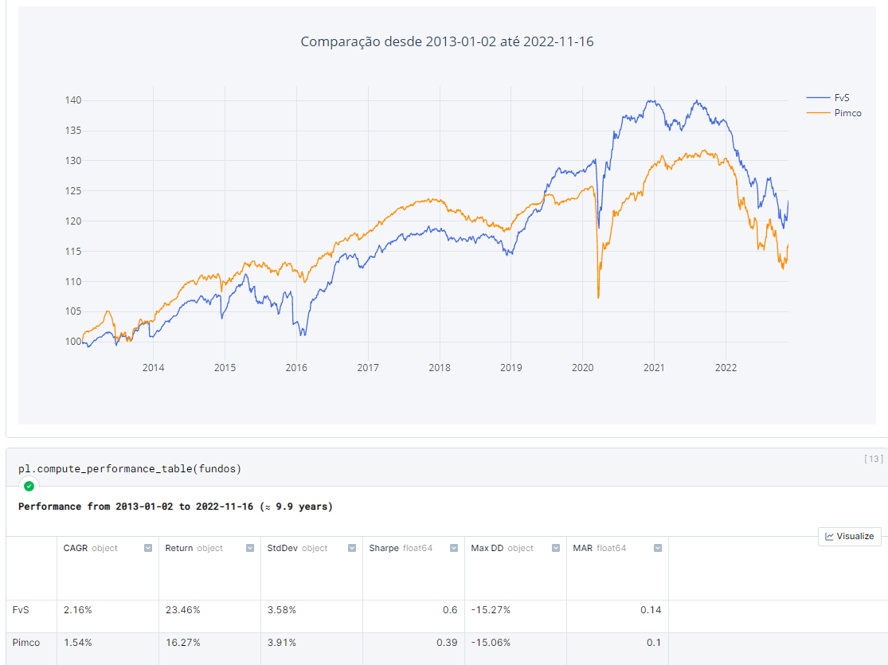Select the FvS CAGR value 2.16%
The width and height of the screenshot is (888, 665).
77,610
